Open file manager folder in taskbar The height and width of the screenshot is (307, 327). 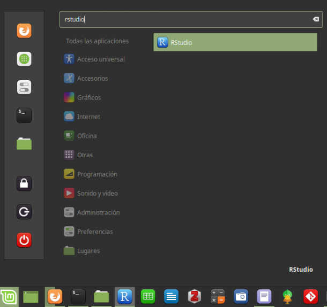coord(101,296)
